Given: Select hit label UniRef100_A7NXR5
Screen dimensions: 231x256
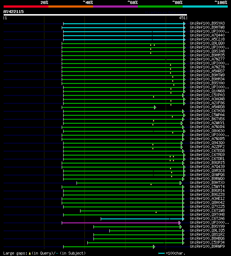Looking at the screenshot, I should (x=207, y=139).
